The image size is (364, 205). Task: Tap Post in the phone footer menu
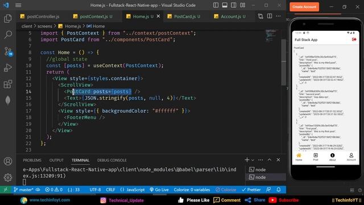tap(316, 157)
